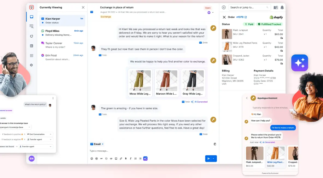Open the notifications bell
The height and width of the screenshot is (178, 323).
pyautogui.click(x=282, y=8)
